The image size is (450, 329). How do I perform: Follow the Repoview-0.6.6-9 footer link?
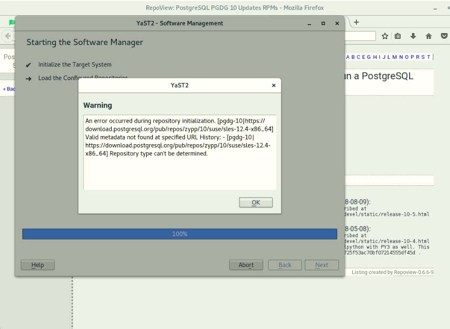point(413,272)
